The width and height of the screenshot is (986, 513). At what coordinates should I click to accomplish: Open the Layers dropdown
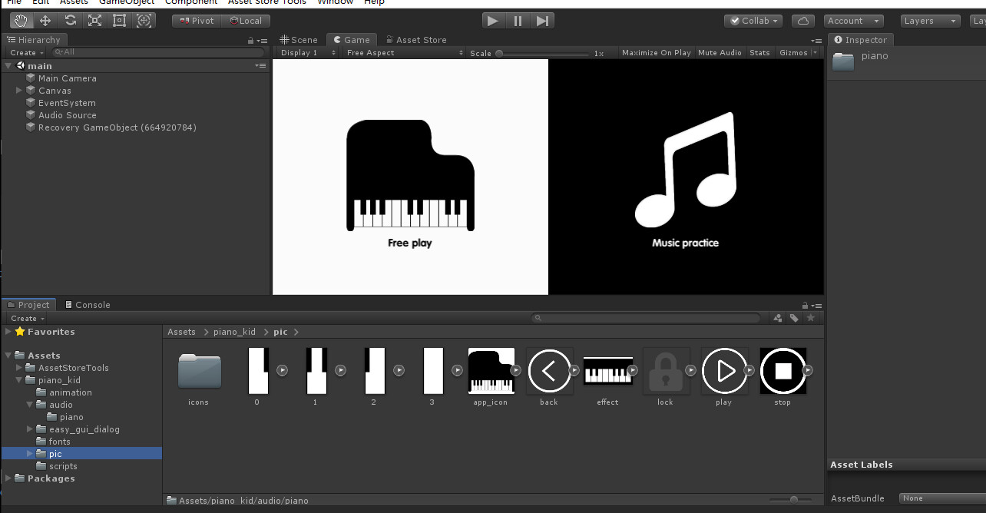click(x=930, y=21)
